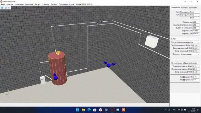Image resolution: width=201 pixels, height=113 pixels.
Task: Open Yandex Browser from the taskbar
Action: coord(100,110)
